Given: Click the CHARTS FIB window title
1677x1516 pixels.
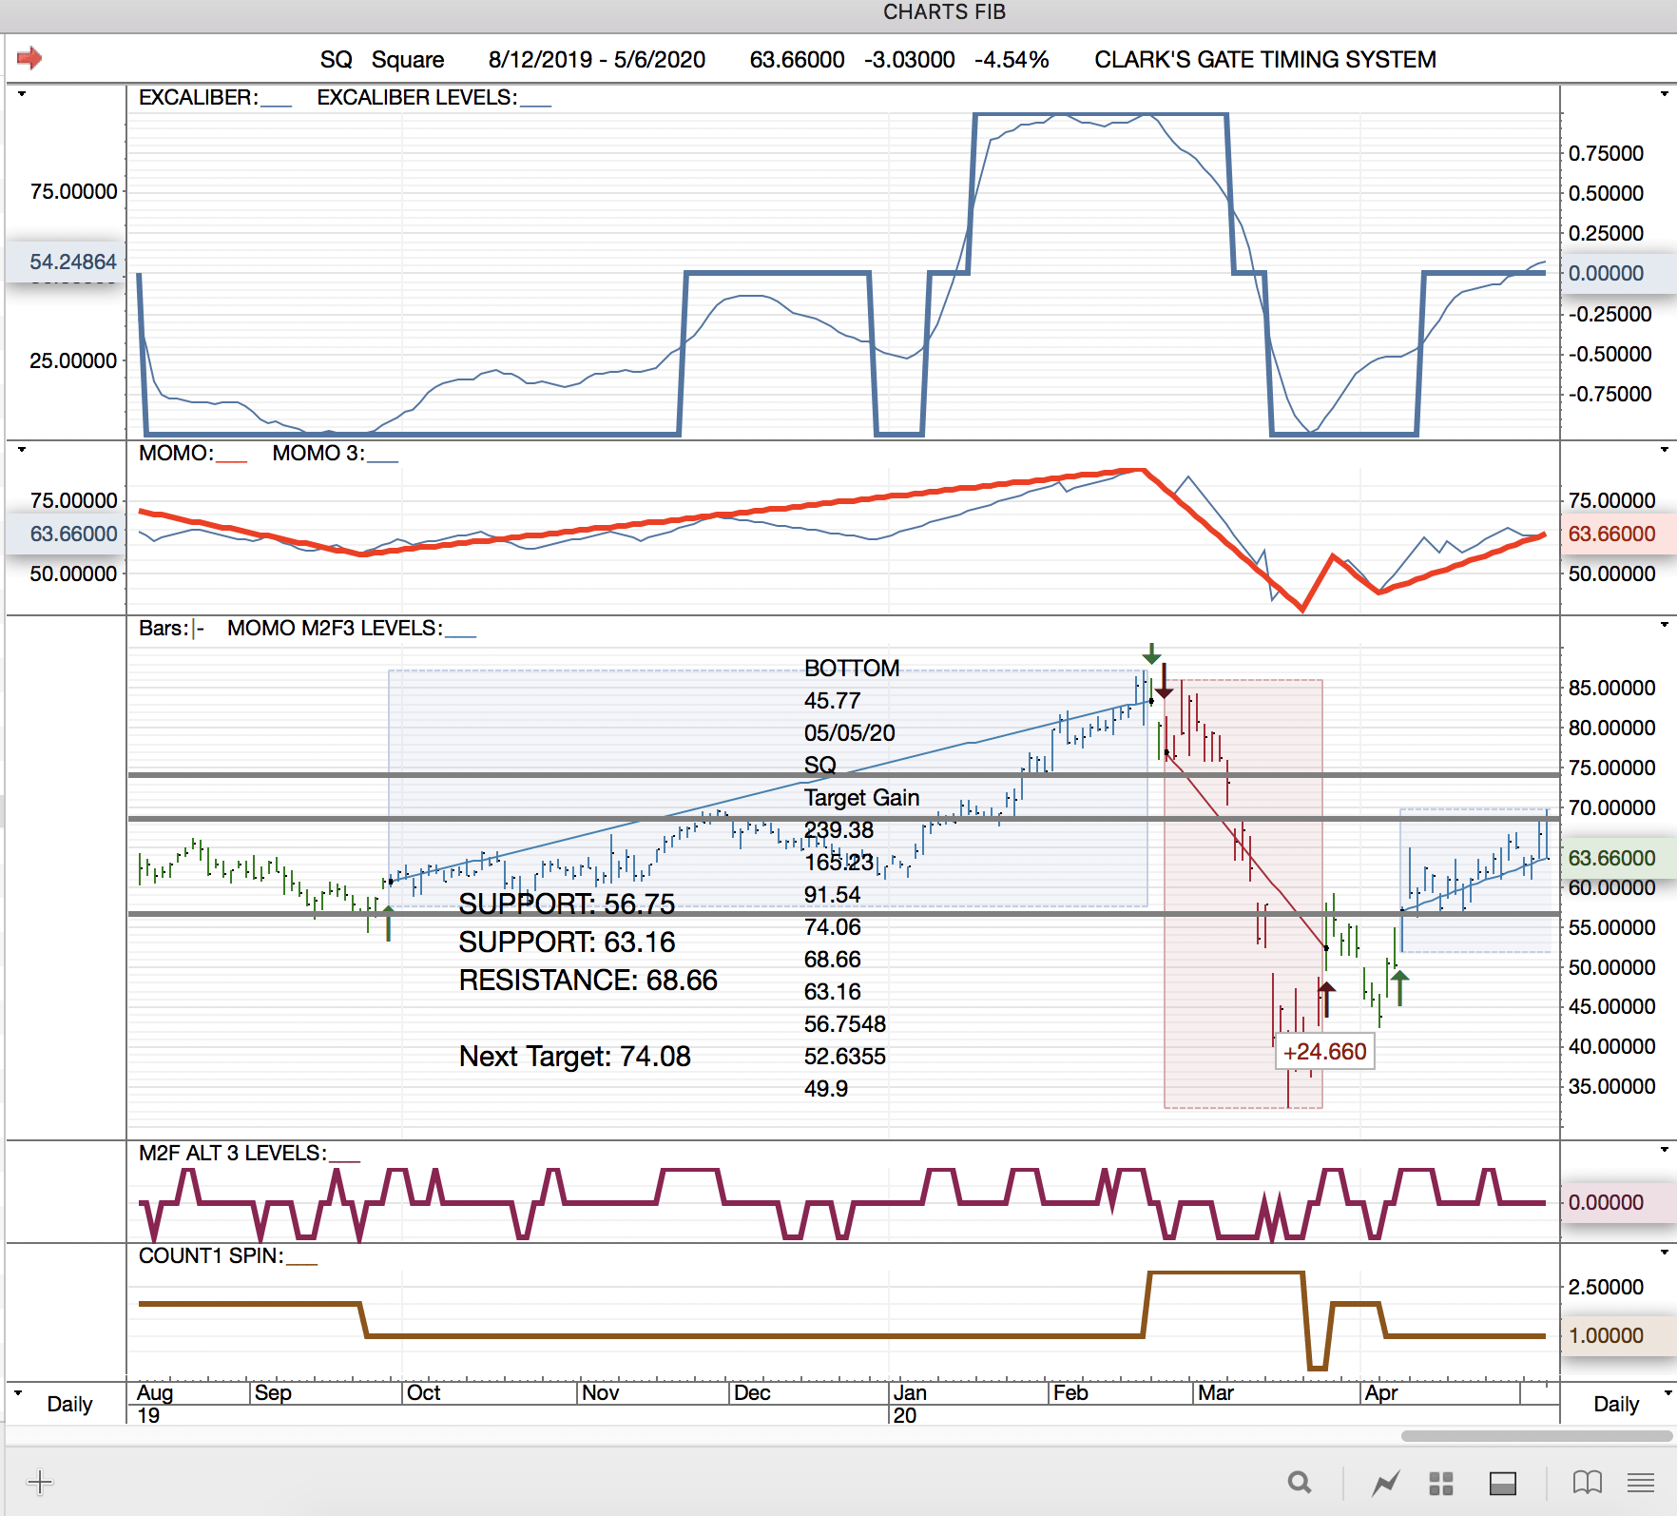Looking at the screenshot, I should pos(944,12).
